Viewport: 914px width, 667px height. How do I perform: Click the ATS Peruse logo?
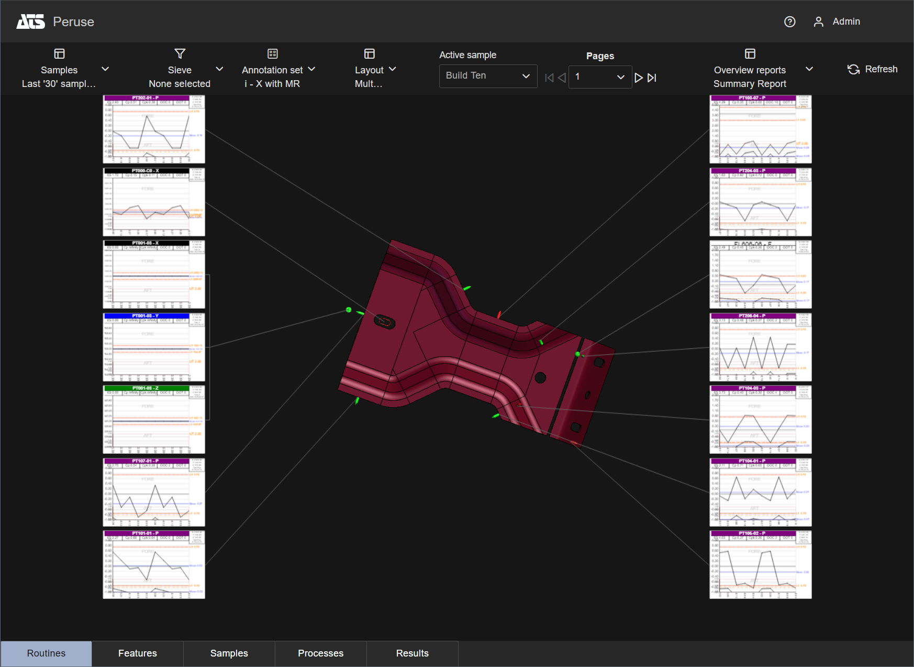point(31,21)
